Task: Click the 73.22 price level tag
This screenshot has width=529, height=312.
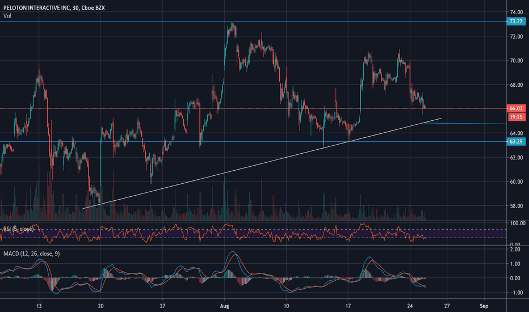Action: pos(516,21)
